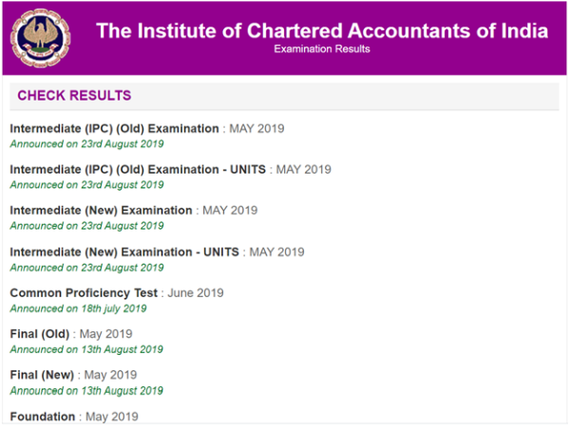Click the announcement date under Final (New)

coord(86,390)
